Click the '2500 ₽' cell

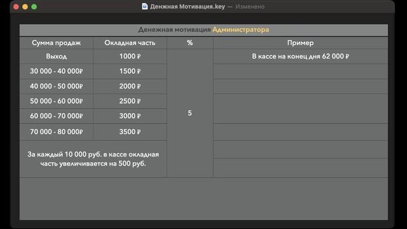130,101
